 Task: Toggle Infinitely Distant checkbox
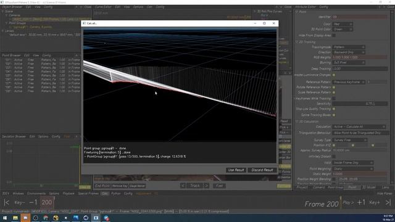coord(334,157)
